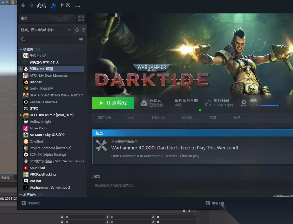
Task: Open the Blender entry icon
Action: pos(26,82)
